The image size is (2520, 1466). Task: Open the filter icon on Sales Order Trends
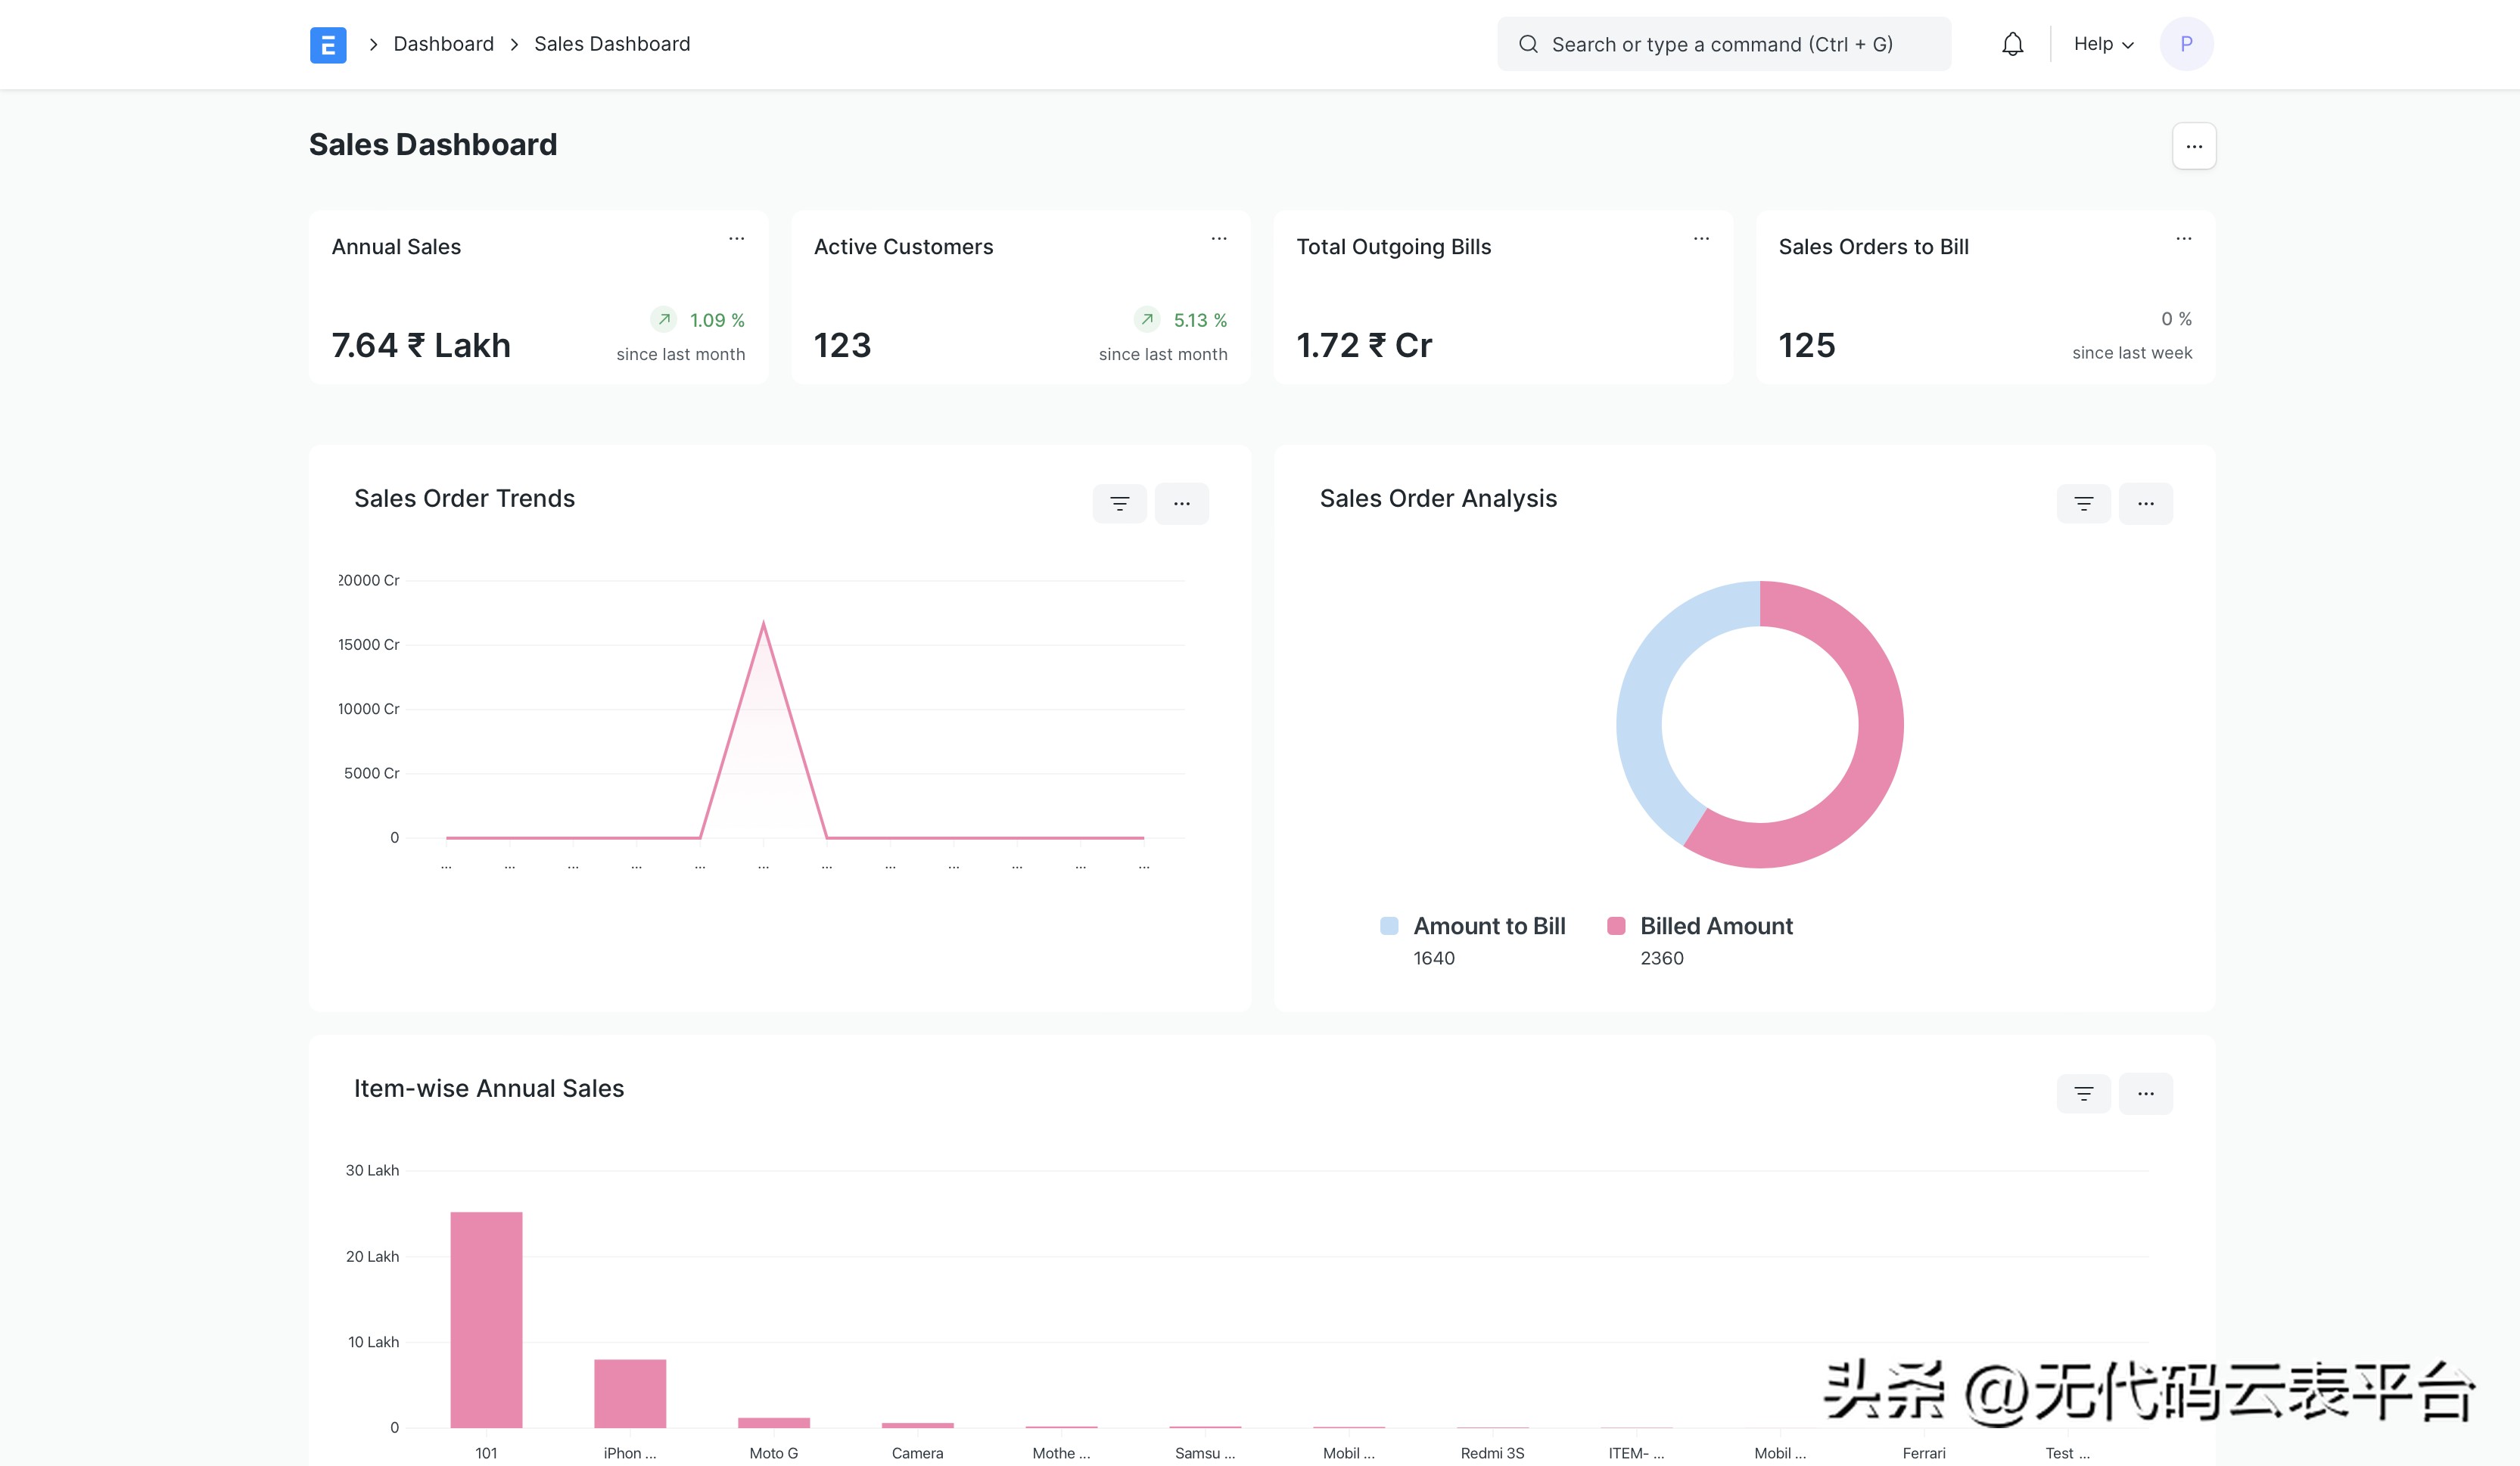tap(1119, 504)
